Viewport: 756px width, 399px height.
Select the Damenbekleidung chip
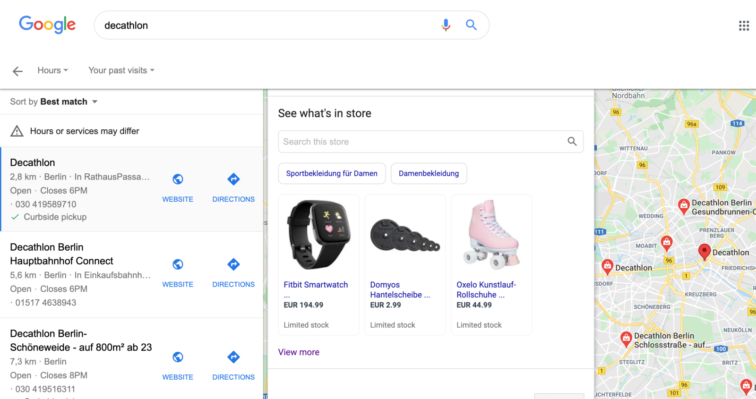tap(429, 173)
